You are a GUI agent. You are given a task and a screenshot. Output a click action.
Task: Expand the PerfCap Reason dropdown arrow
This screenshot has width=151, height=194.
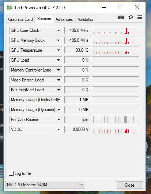point(58,120)
